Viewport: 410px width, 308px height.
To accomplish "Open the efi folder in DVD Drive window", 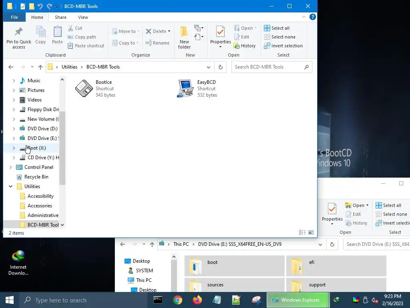I will point(336,266).
